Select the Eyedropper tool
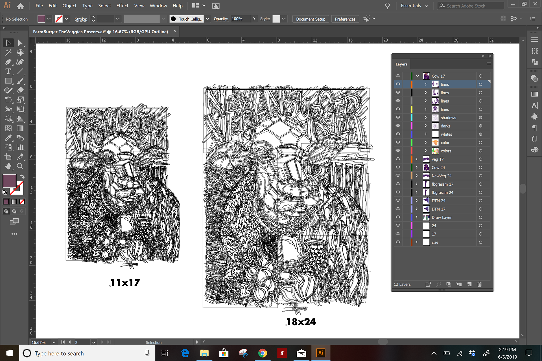The height and width of the screenshot is (361, 542). click(x=8, y=138)
